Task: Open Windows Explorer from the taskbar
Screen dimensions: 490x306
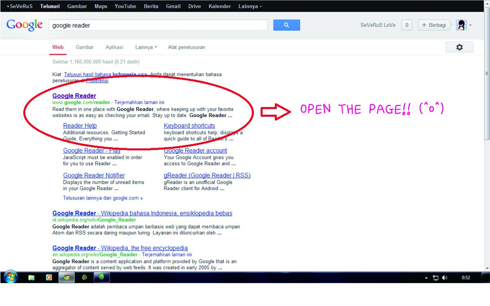Action: click(31, 278)
